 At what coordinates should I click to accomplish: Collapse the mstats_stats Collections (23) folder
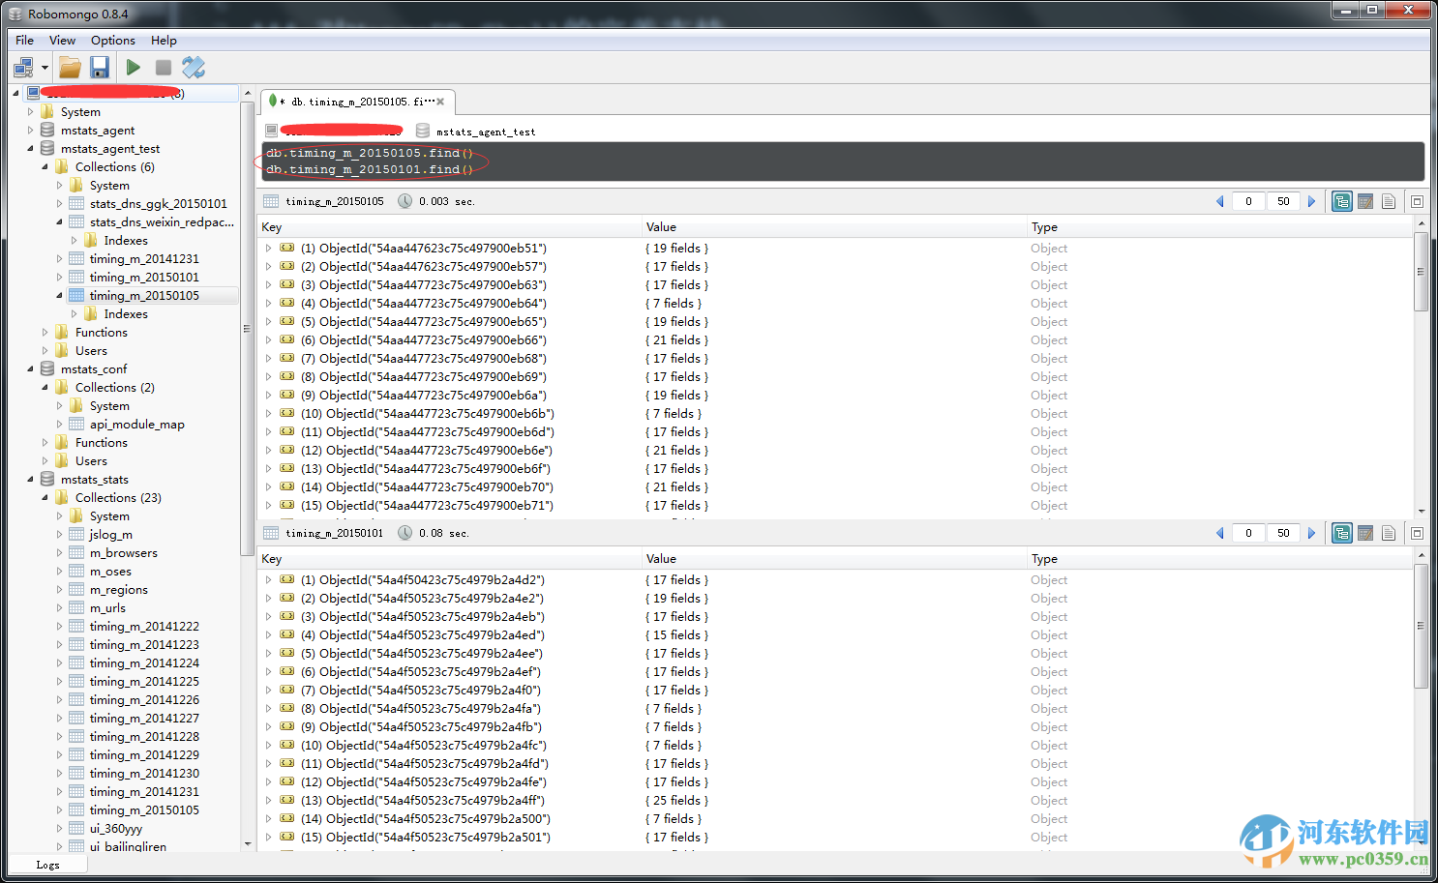45,498
